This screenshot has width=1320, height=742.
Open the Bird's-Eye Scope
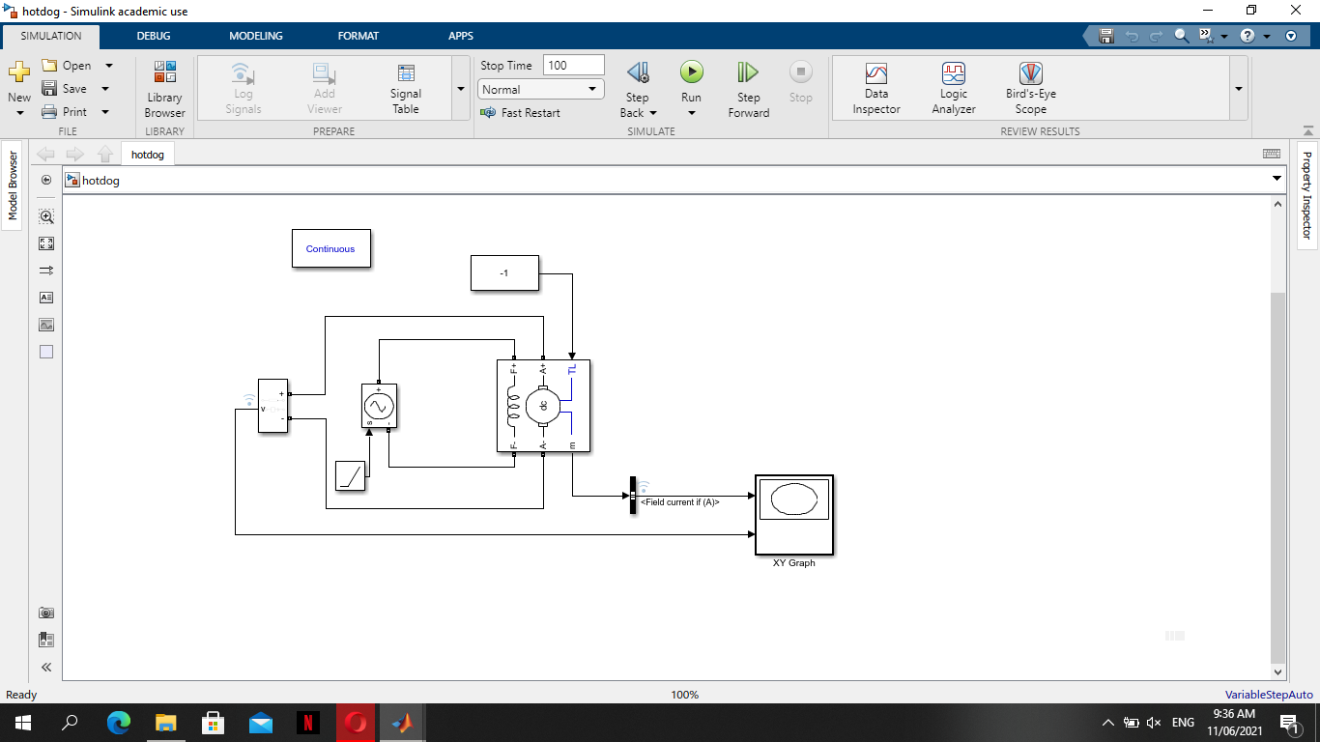tap(1029, 87)
